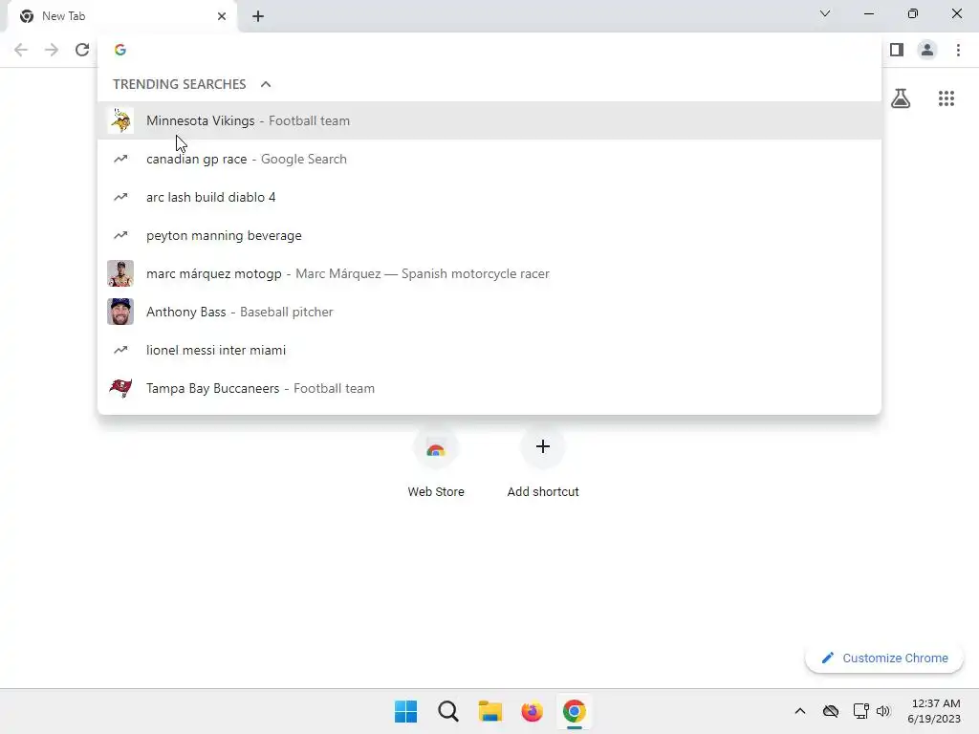The height and width of the screenshot is (734, 979).
Task: Click the Marc Márquez photo thumbnail
Action: (x=120, y=273)
